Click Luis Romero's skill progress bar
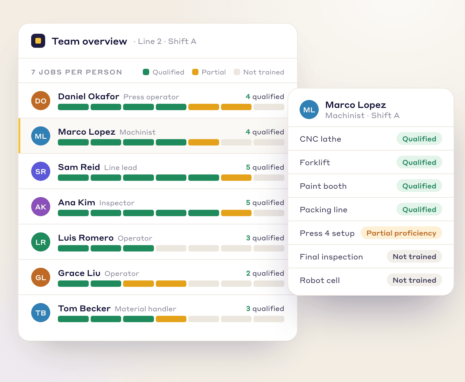Image resolution: width=465 pixels, height=382 pixels. [171, 248]
